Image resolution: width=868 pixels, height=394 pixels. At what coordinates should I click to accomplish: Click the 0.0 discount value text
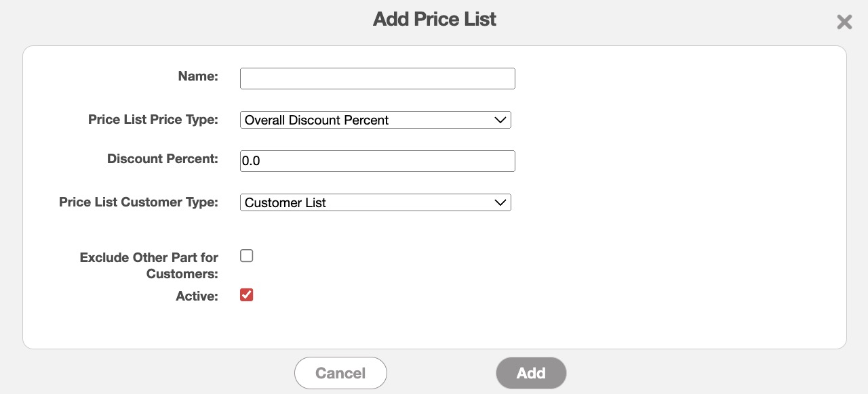tap(252, 162)
